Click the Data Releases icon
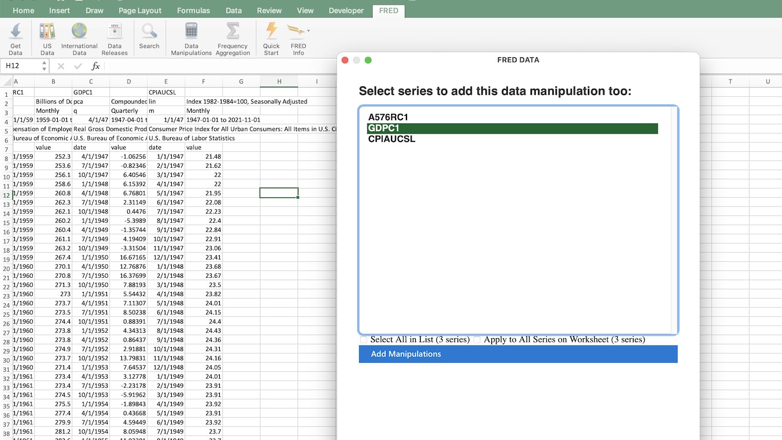 coord(114,32)
